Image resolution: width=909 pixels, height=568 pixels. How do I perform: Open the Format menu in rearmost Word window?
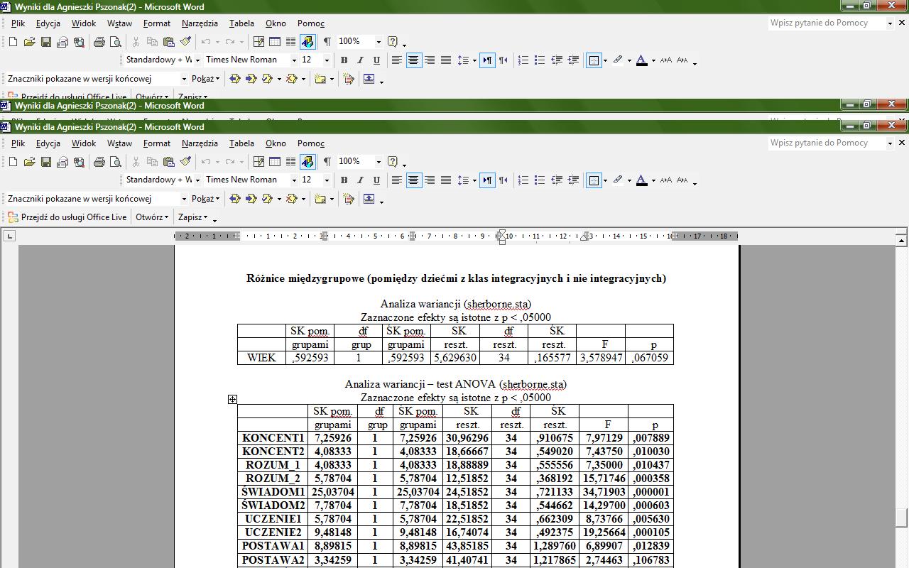tap(156, 23)
